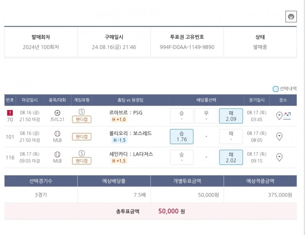This screenshot has width=305, height=235.
Task: Click the S badge above 핸디캡 in match 70
Action: click(x=82, y=112)
